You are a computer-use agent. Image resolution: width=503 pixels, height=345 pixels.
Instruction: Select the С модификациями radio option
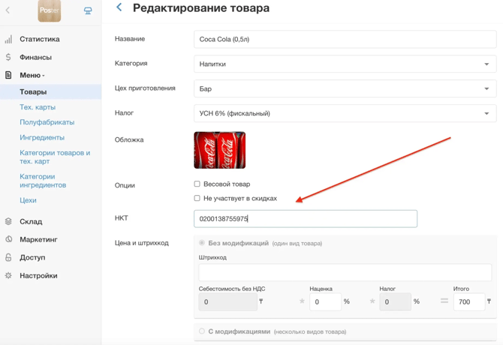coord(202,331)
